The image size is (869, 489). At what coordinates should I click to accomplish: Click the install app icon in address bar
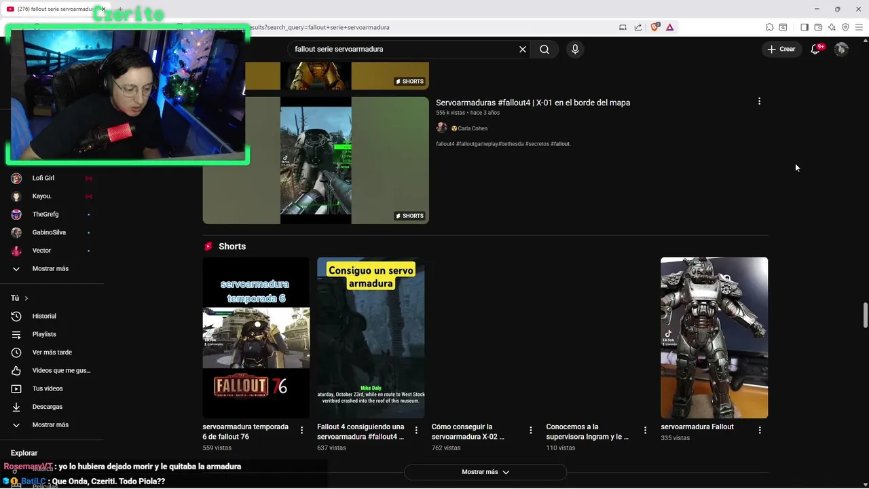click(623, 27)
